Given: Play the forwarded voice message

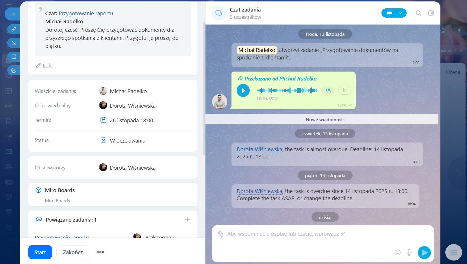Looking at the screenshot, I should pos(243,91).
